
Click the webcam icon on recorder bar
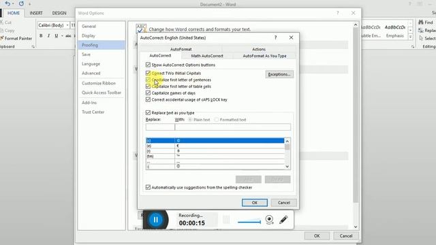[269, 220]
